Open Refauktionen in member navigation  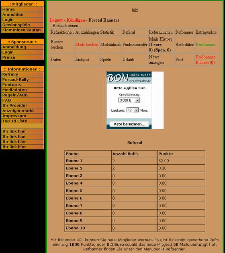[x=62, y=32]
